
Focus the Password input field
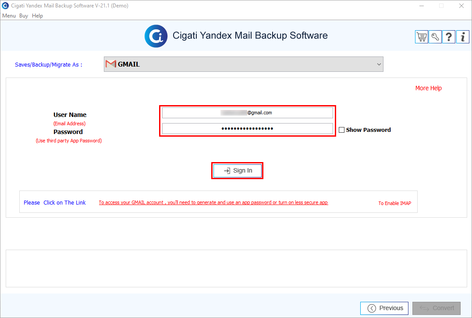coord(248,128)
